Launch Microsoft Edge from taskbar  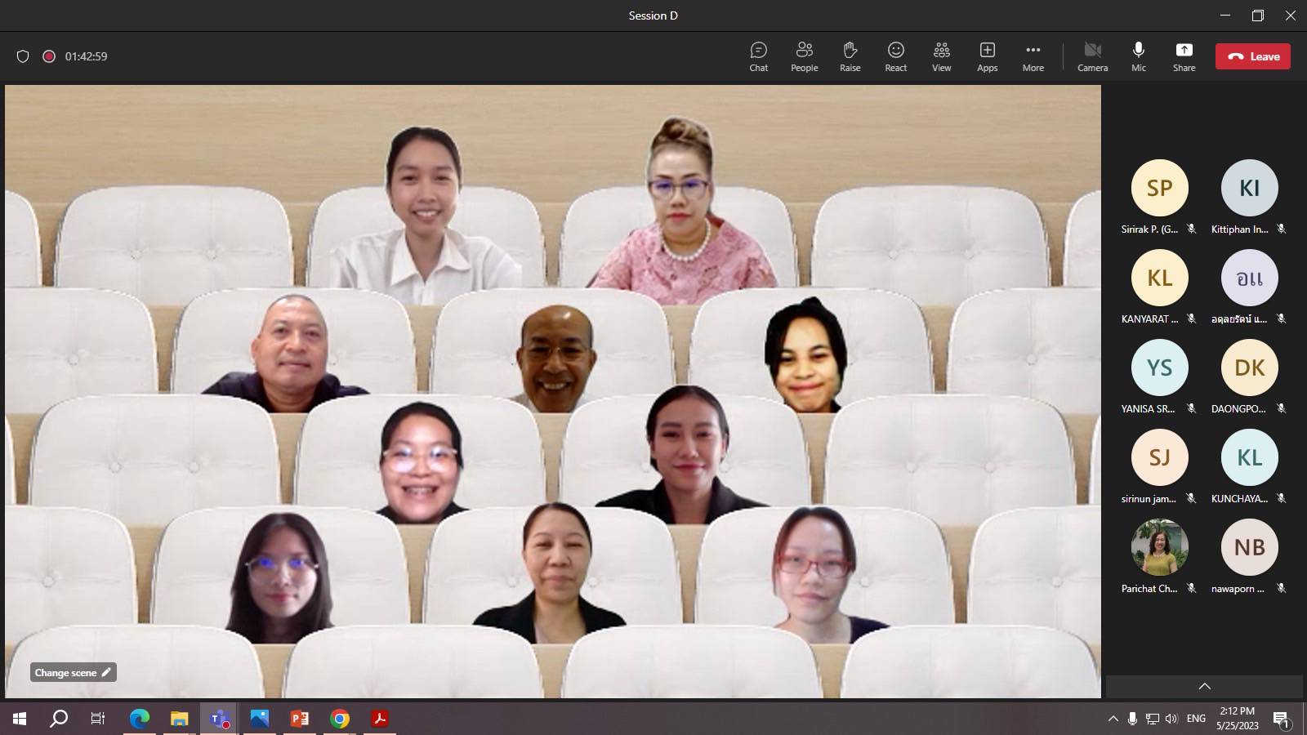point(140,719)
